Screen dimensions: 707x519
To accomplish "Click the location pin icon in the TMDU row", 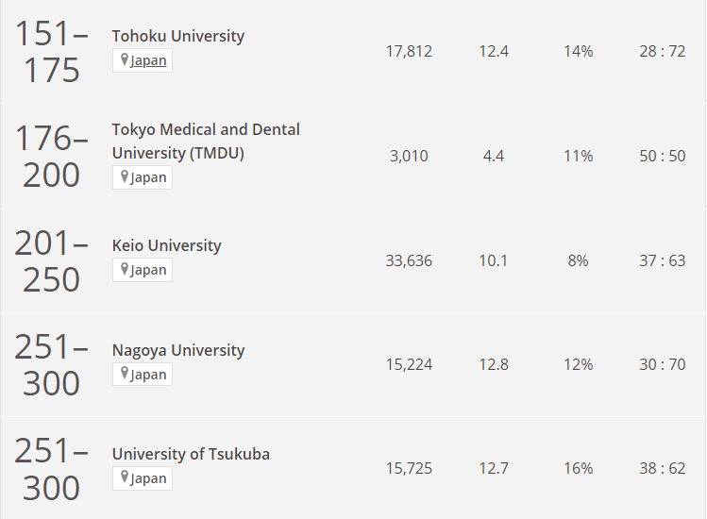I will (124, 176).
